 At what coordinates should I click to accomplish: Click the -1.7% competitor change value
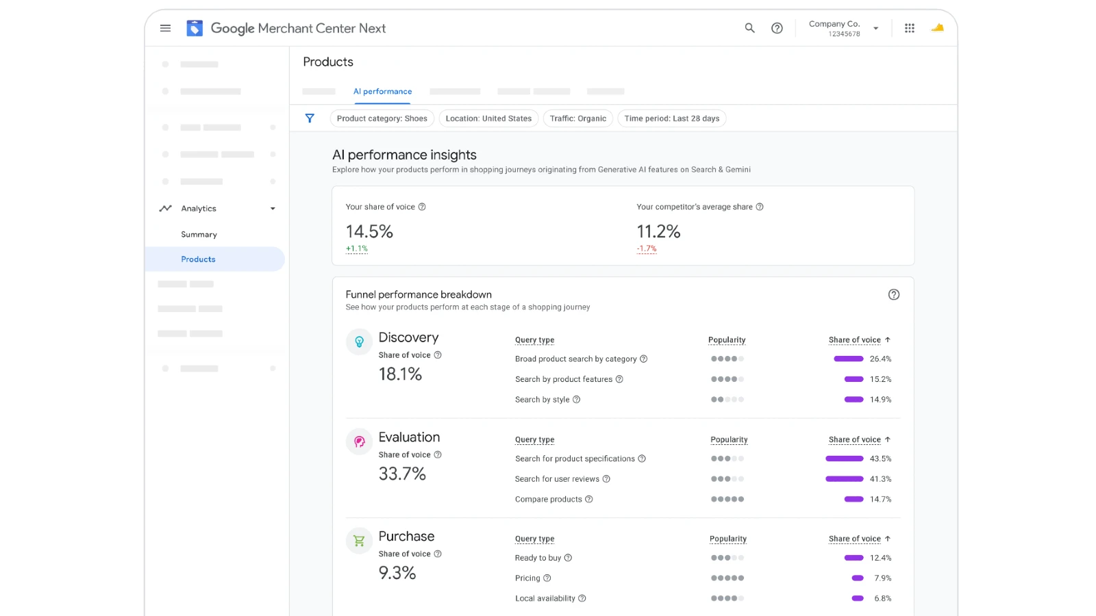tap(647, 249)
